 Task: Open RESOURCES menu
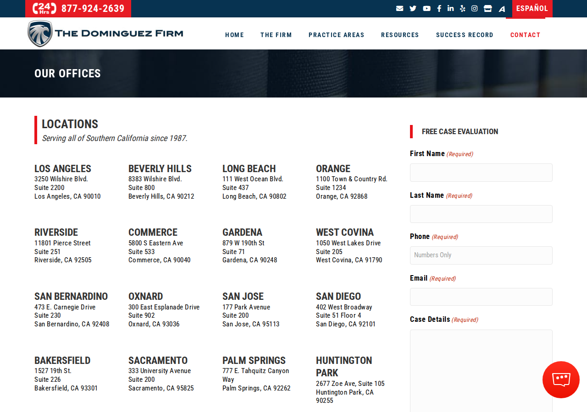coord(400,35)
